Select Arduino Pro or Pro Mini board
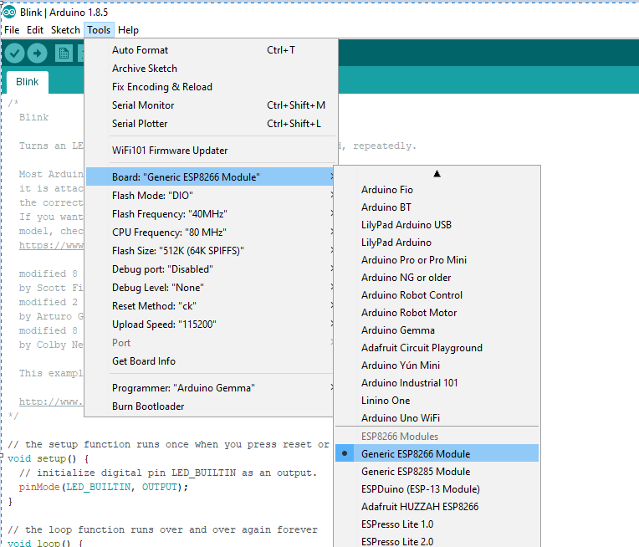The image size is (639, 547). (437, 259)
